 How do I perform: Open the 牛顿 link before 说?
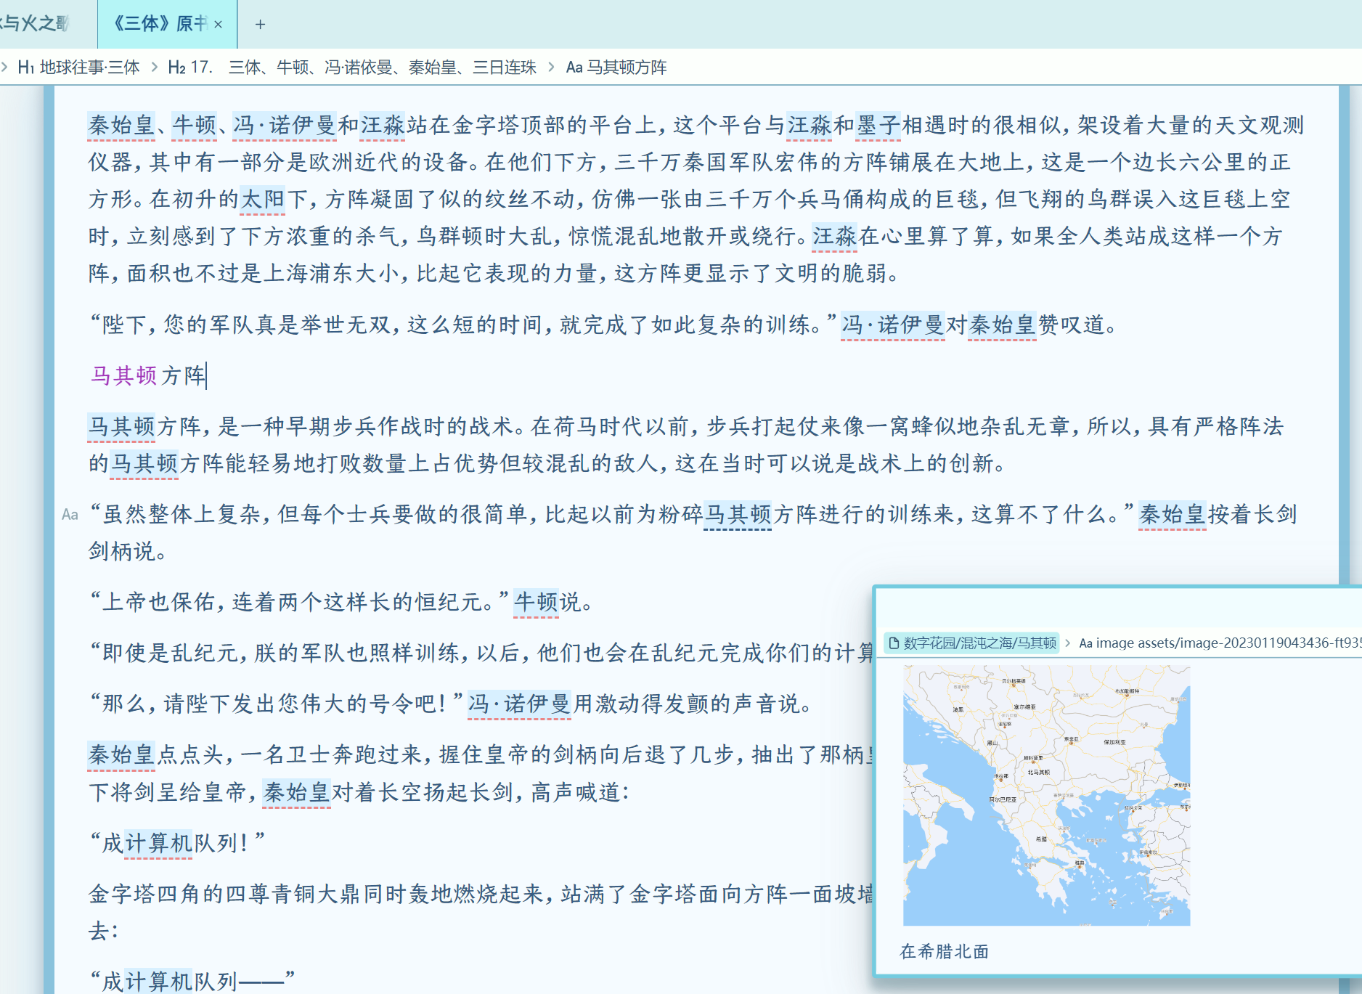[536, 602]
